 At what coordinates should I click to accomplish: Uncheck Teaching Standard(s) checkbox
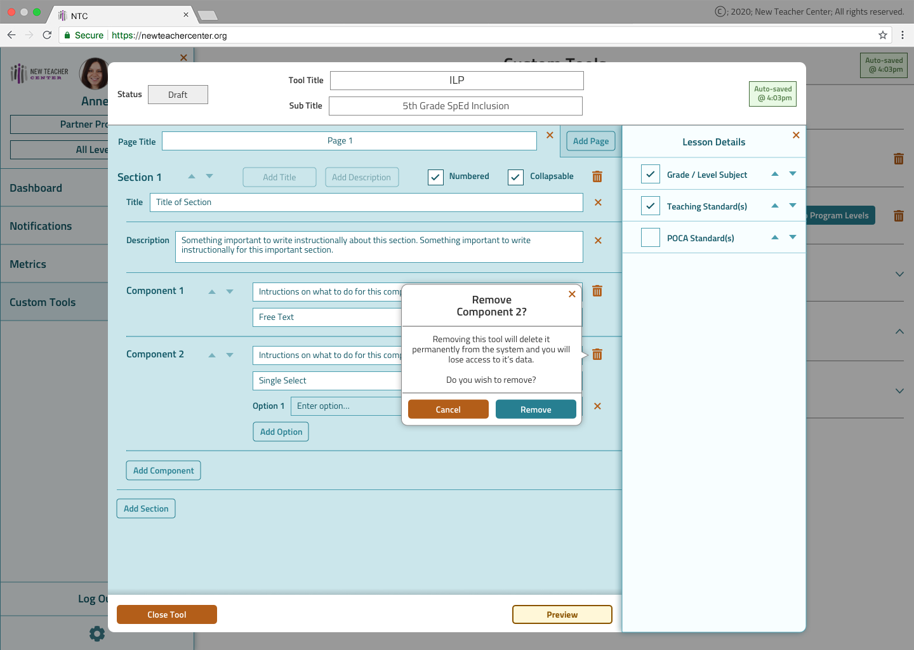click(x=651, y=206)
